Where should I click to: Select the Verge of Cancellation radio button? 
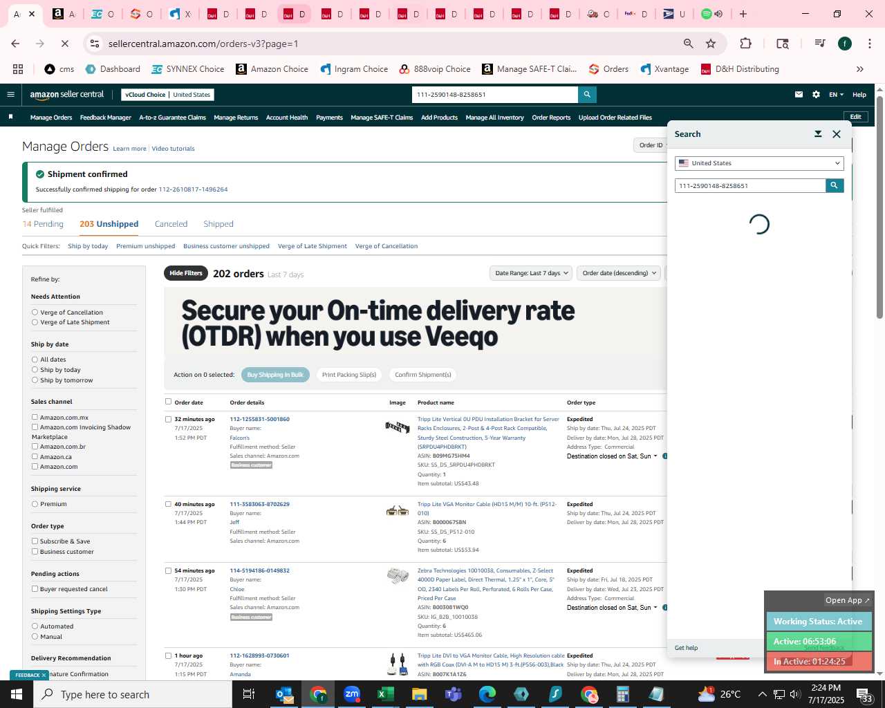tap(35, 313)
